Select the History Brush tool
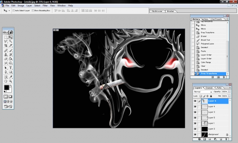This screenshot has height=143, width=238. (x=10, y=54)
